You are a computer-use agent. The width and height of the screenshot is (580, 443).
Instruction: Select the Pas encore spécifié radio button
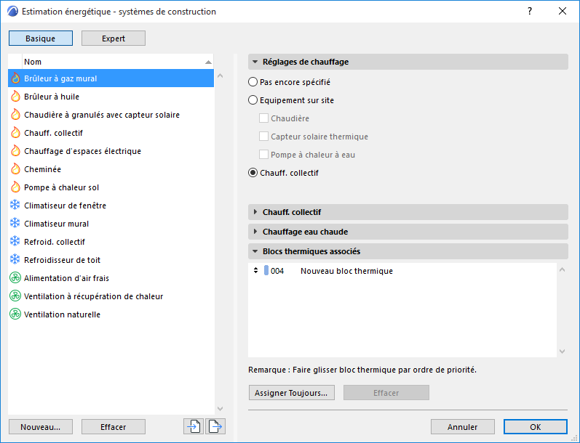click(x=253, y=82)
